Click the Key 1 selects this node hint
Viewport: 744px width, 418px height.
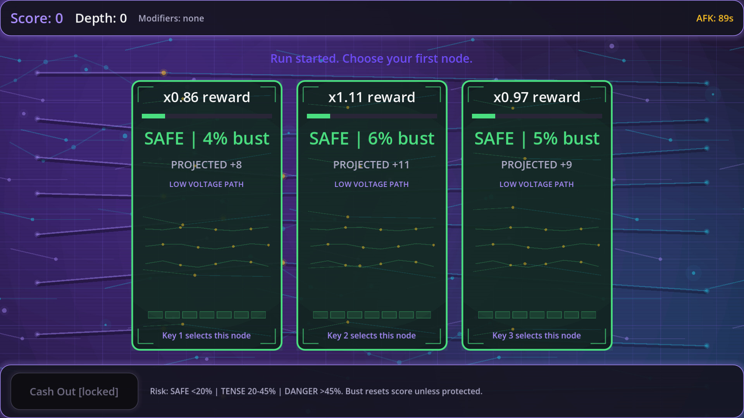click(x=207, y=336)
